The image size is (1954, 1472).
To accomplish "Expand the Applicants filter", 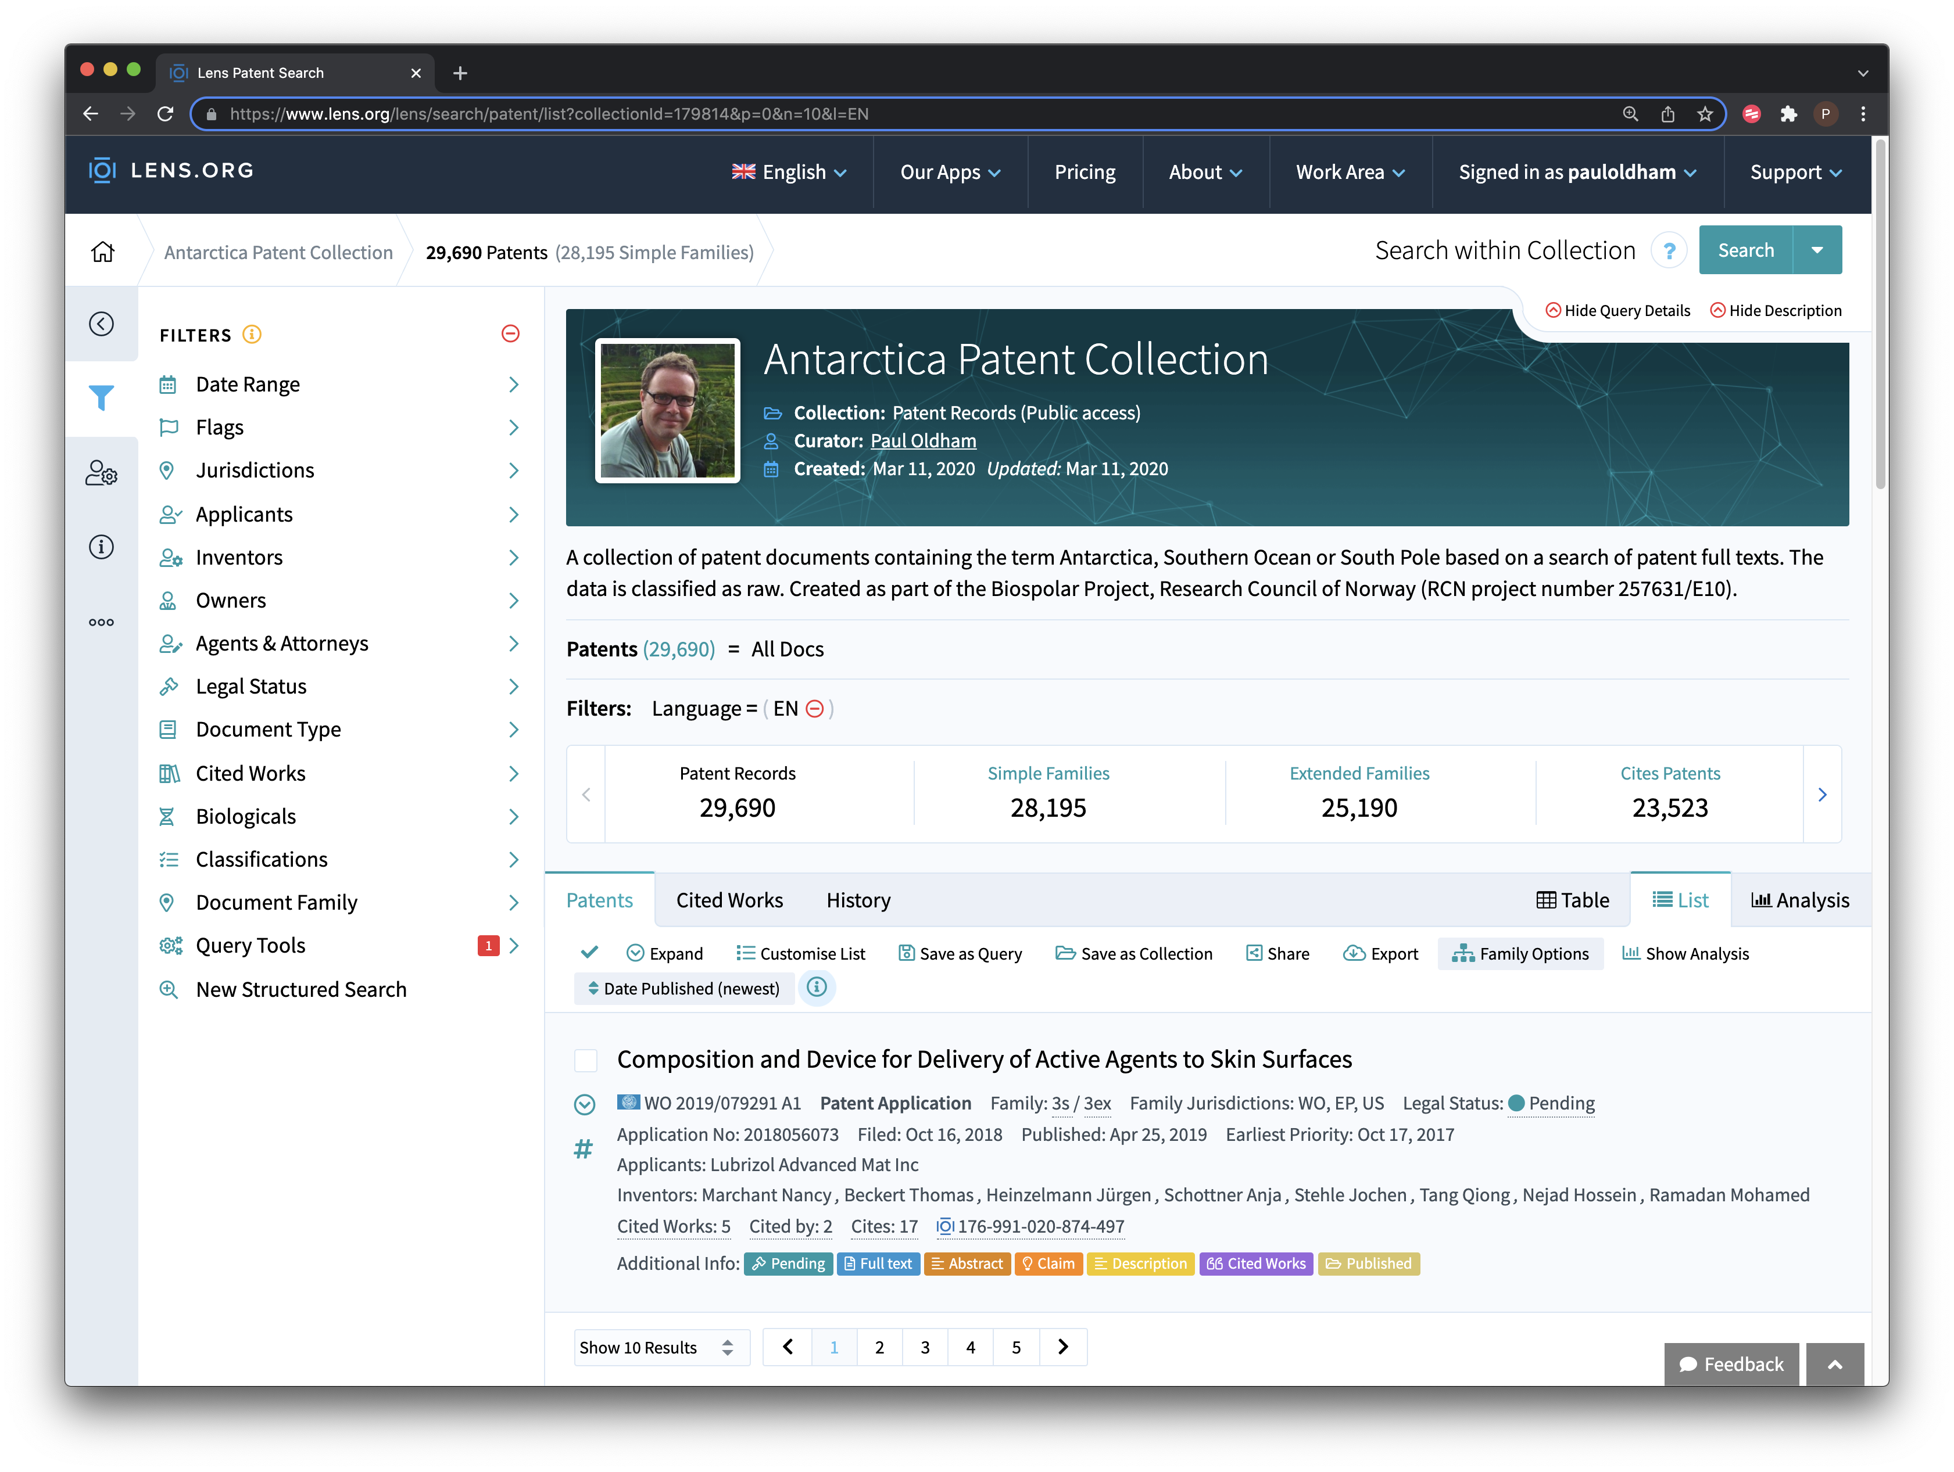I will 339,514.
